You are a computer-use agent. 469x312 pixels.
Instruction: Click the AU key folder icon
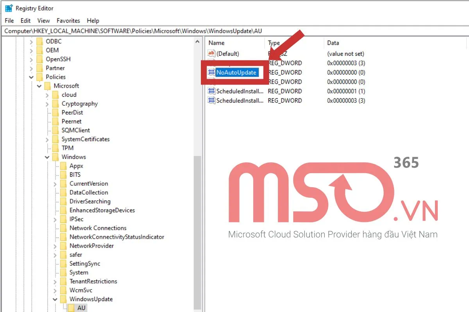[x=71, y=308]
